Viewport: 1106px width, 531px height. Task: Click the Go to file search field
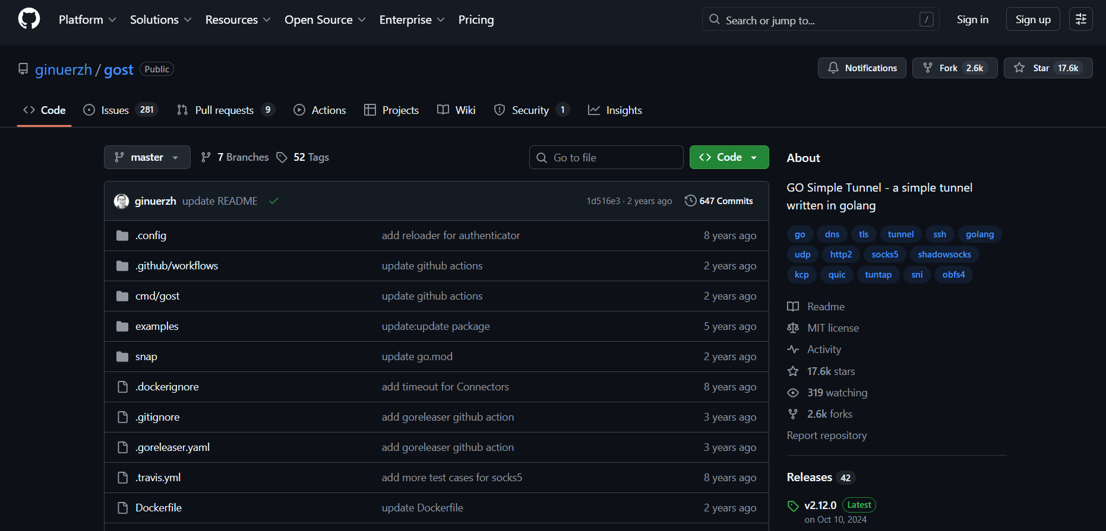point(606,157)
